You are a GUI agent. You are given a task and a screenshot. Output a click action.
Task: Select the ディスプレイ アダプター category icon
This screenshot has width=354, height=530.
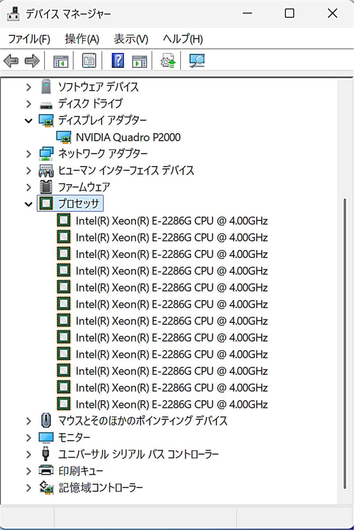(x=46, y=121)
